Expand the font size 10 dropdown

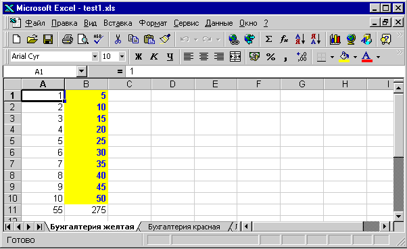pos(122,56)
